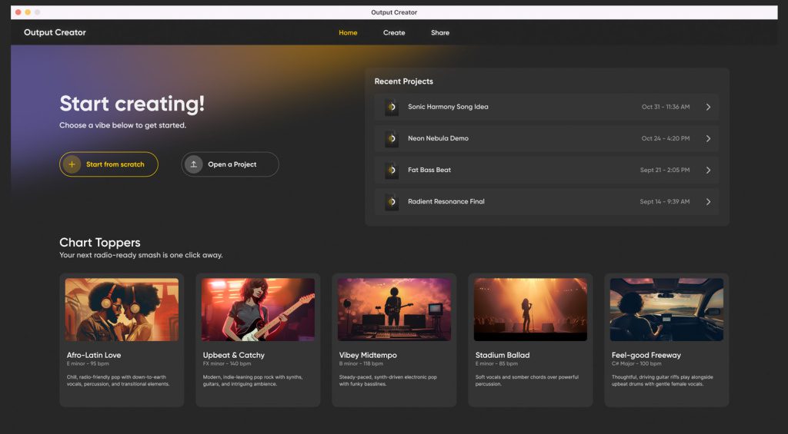788x434 pixels.
Task: Open Radient Resonance Final via chevron arrow
Action: (x=708, y=201)
